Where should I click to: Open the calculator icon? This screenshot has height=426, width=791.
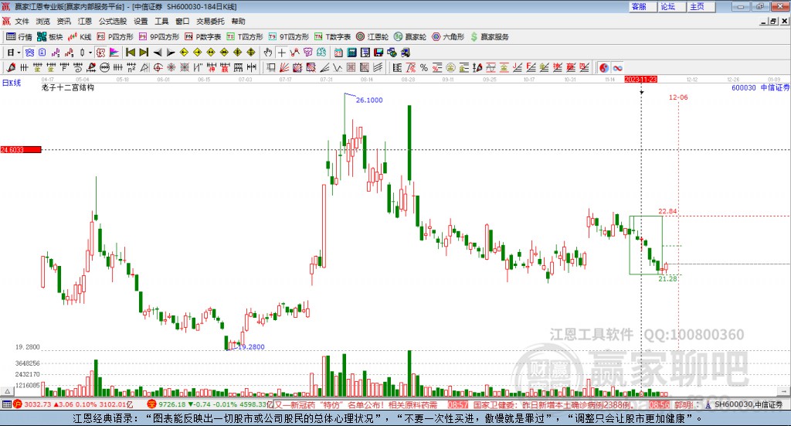pyautogui.click(x=351, y=53)
